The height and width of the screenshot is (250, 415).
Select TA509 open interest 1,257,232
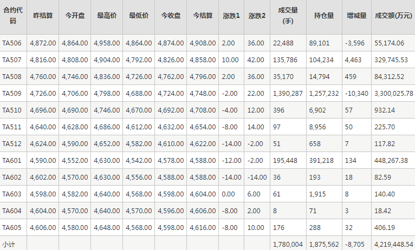point(324,94)
